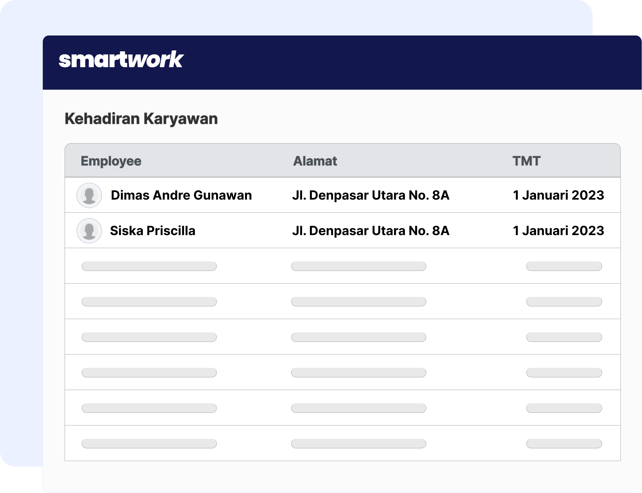The width and height of the screenshot is (642, 493).
Task: Open the profile picture beside Siska Priscilla
Action: point(89,231)
